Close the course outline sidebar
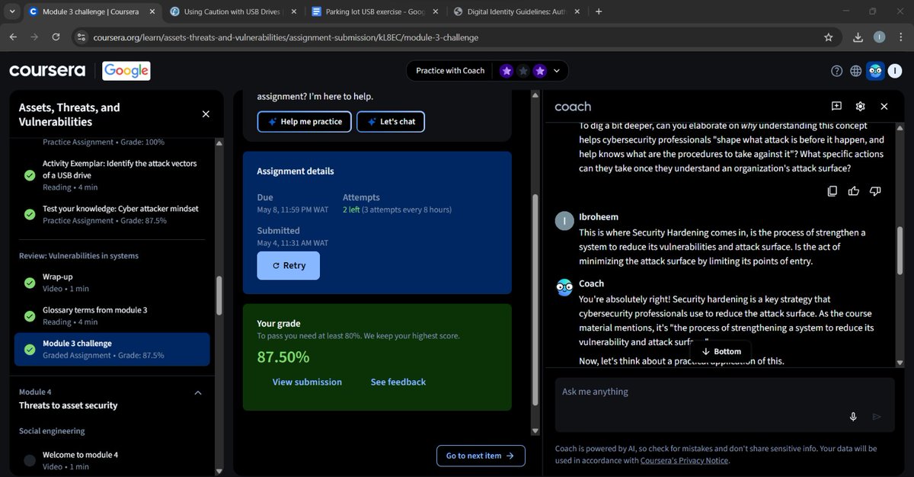914x477 pixels. click(x=206, y=114)
